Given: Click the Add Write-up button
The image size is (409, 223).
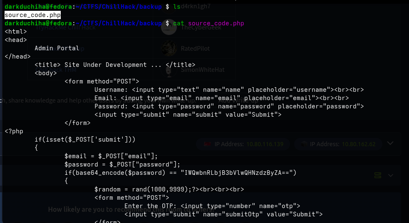Looking at the screenshot, I should pyautogui.click(x=238, y=100).
